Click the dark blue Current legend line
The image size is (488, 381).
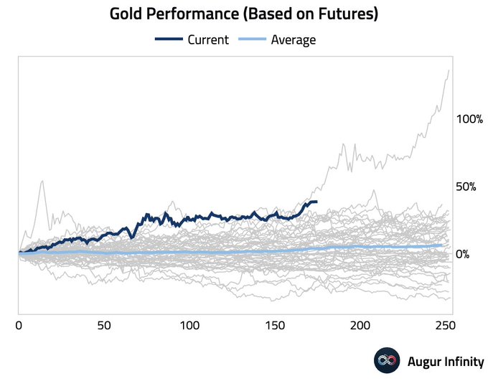tap(168, 39)
